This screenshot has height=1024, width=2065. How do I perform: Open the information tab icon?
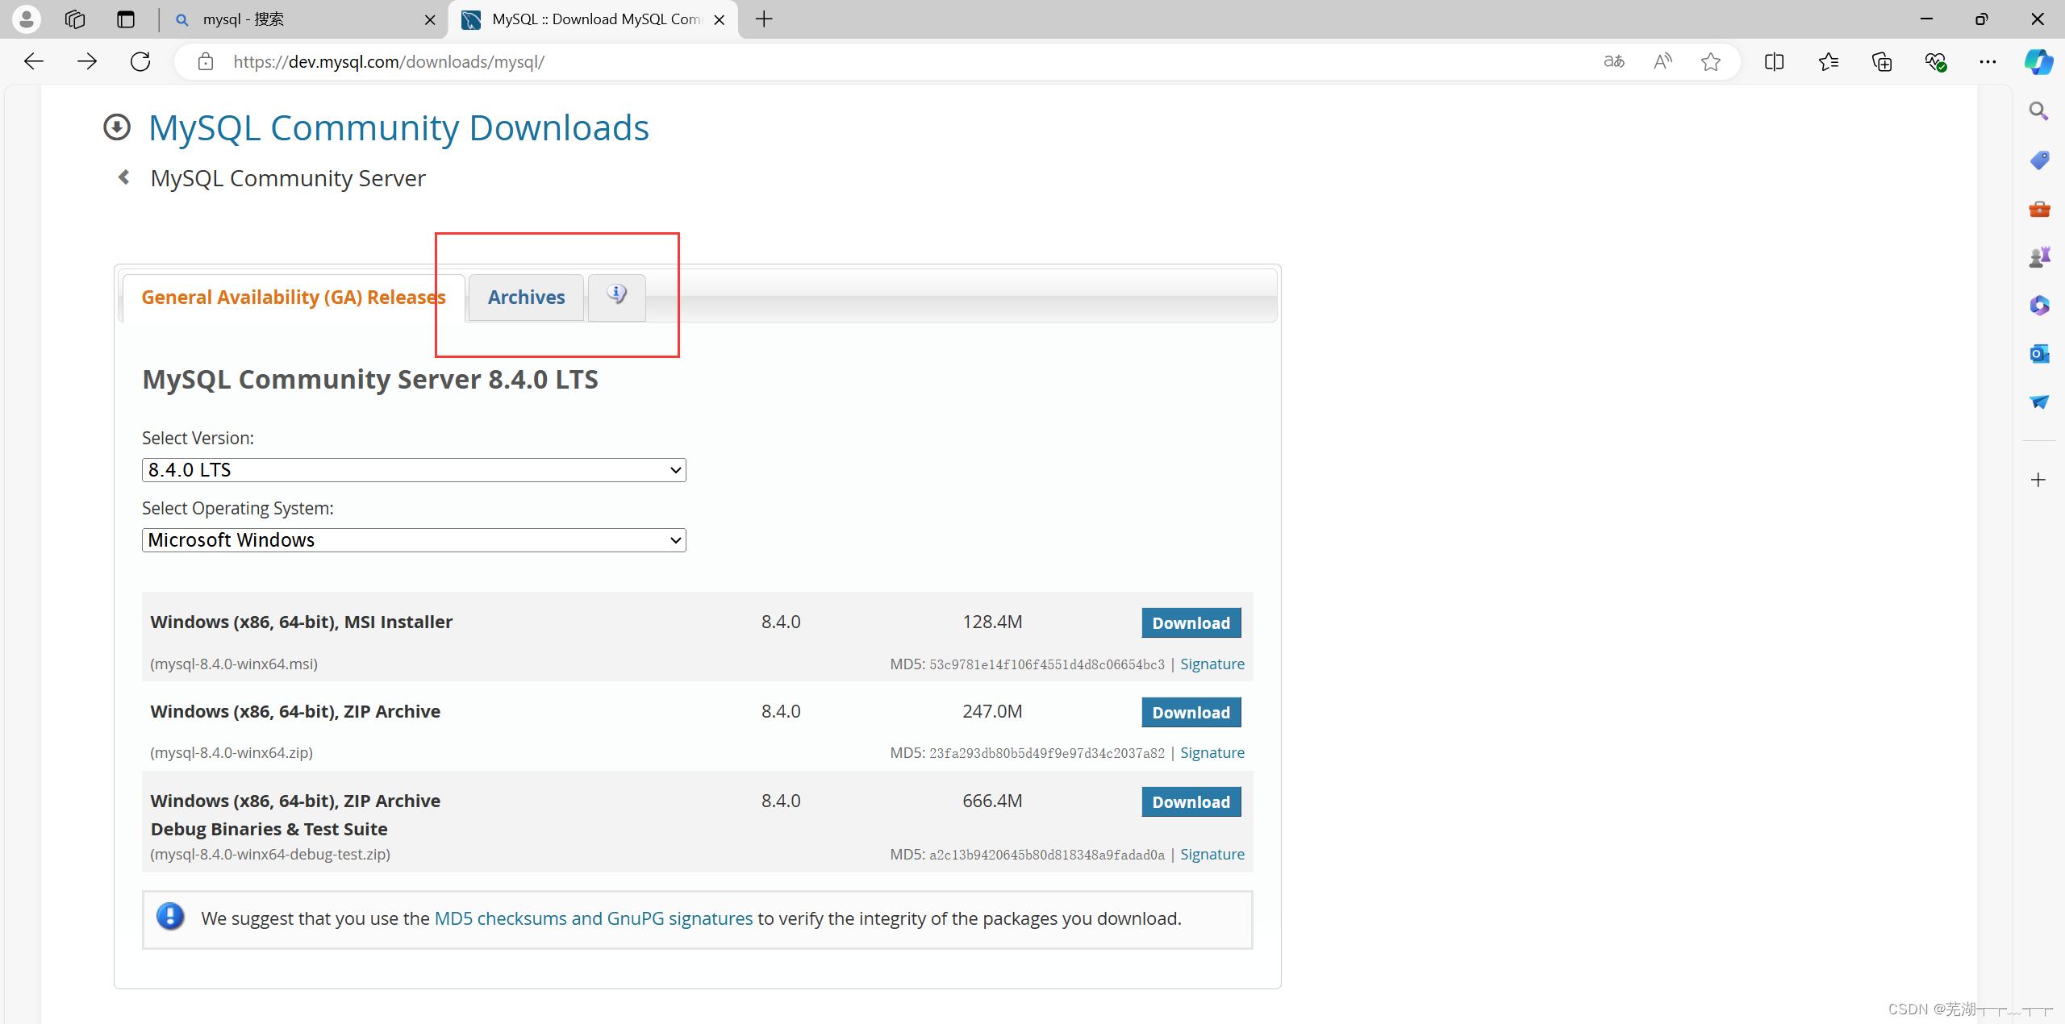[x=616, y=297]
